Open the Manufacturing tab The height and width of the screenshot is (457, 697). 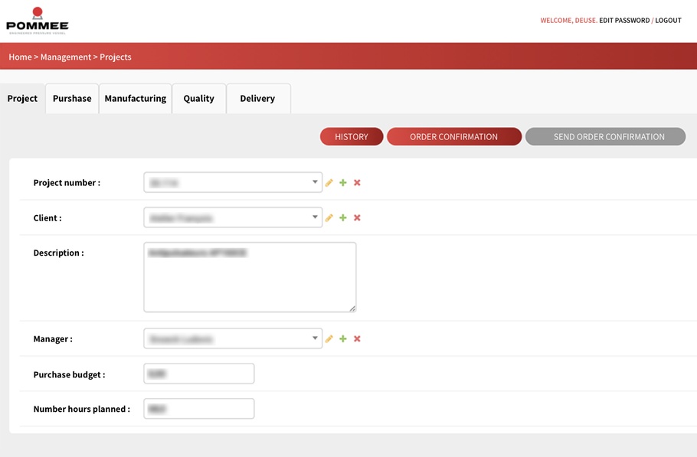(136, 99)
